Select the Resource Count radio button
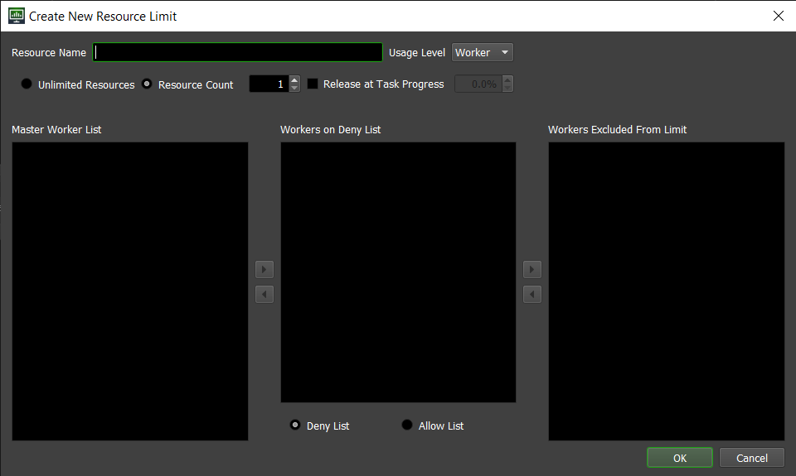 click(x=148, y=84)
